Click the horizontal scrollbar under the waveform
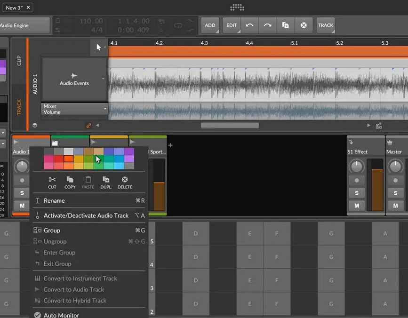The width and height of the screenshot is (408, 318). coord(230,126)
